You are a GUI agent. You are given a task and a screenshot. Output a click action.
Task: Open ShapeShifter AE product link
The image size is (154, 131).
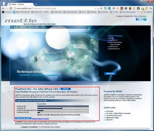(114, 49)
